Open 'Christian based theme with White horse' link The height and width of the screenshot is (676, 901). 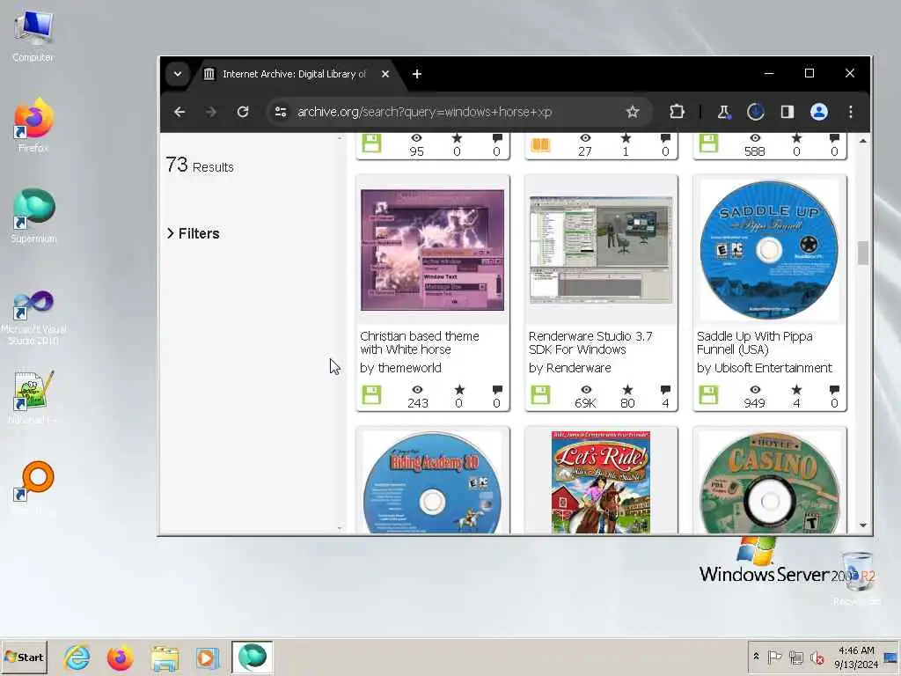tap(420, 342)
